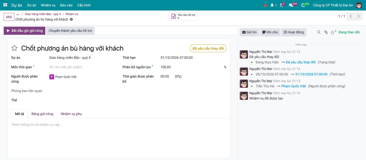The height and width of the screenshot is (160, 366).
Task: Open the user avatar menu in navbar
Action: tap(359, 5)
